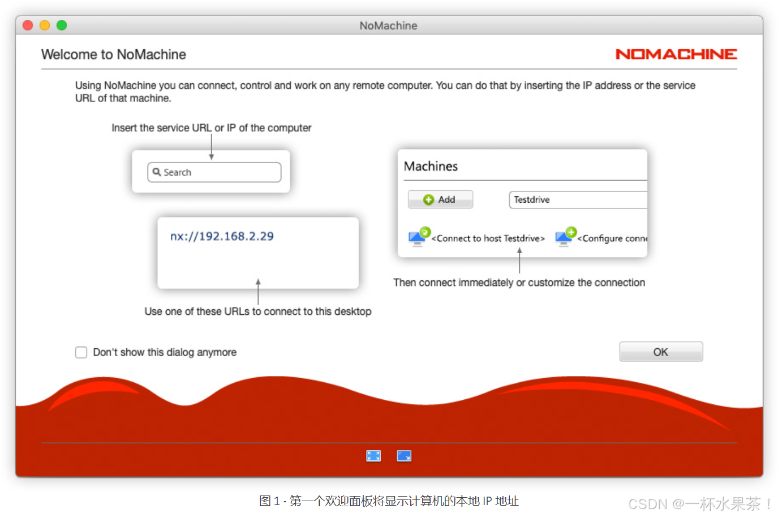The width and height of the screenshot is (778, 517).
Task: Click the Add button under Machines
Action: (440, 199)
